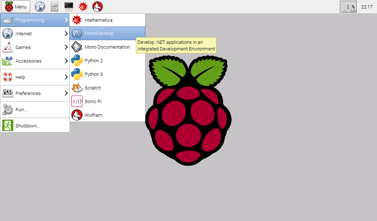Click the raspberry icon on the Menu button
This screenshot has height=221, width=377.
(x=9, y=7)
